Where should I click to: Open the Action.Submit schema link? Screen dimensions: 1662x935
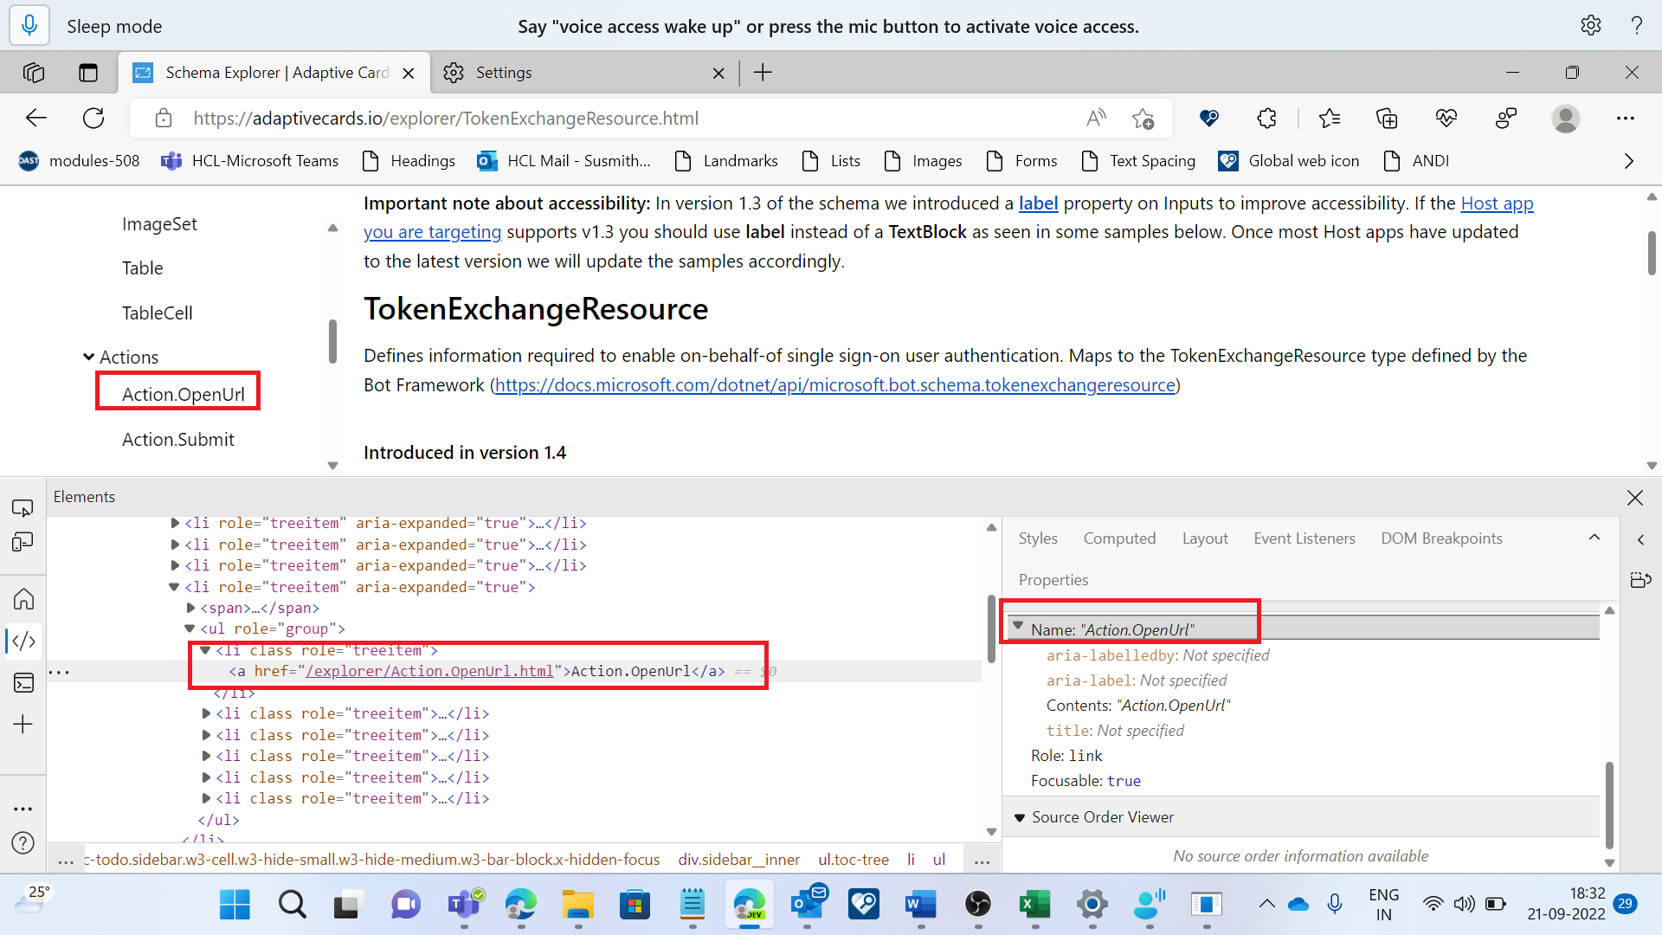click(177, 439)
